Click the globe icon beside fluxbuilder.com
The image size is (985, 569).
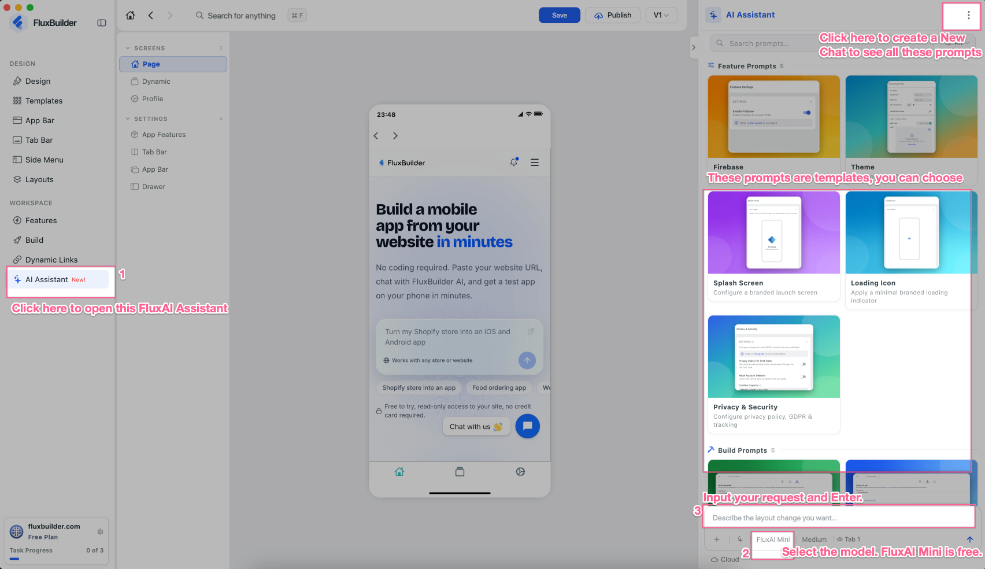[x=17, y=531]
